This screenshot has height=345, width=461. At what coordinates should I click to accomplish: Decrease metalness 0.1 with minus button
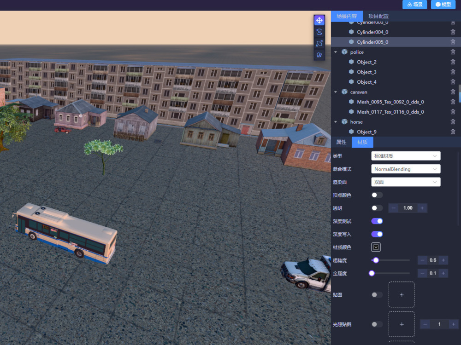pyautogui.click(x=422, y=273)
